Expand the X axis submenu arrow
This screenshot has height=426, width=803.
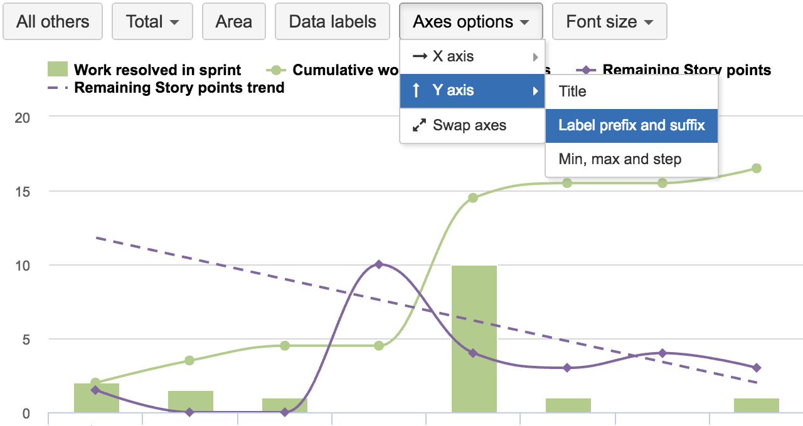click(x=535, y=57)
